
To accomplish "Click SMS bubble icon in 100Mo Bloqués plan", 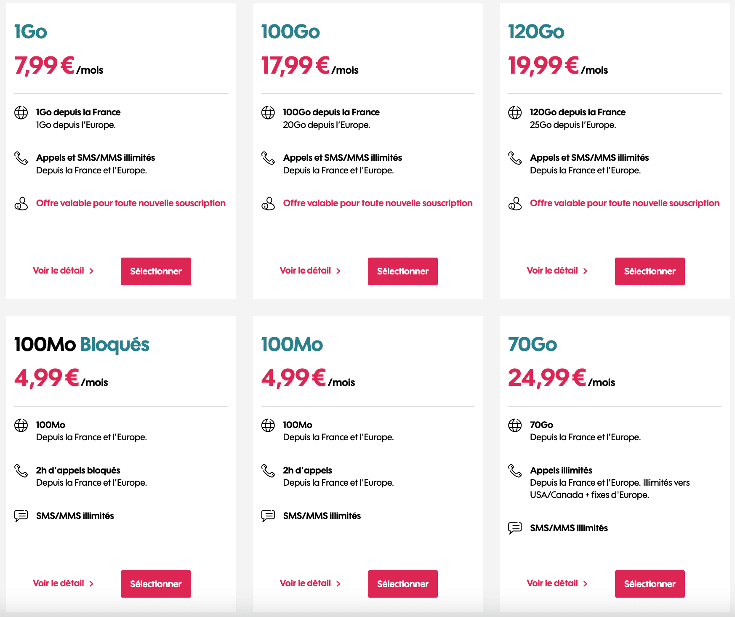I will tap(21, 516).
